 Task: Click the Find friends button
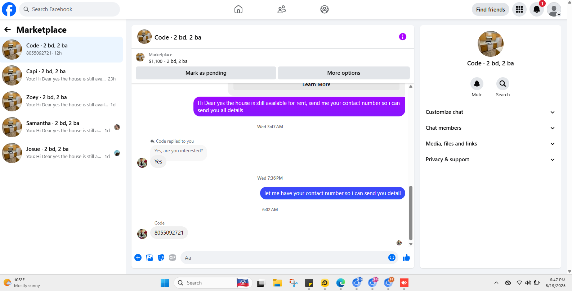coord(491,9)
